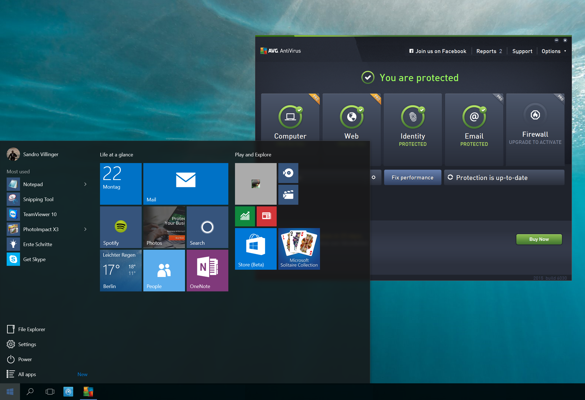Open the gray avatar tile in Play and Explore
The image size is (585, 400).
[256, 184]
